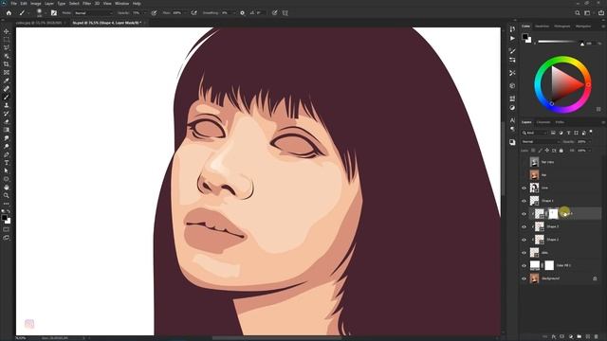Click the Shape 4 layer mask thumbnail

click(x=553, y=214)
